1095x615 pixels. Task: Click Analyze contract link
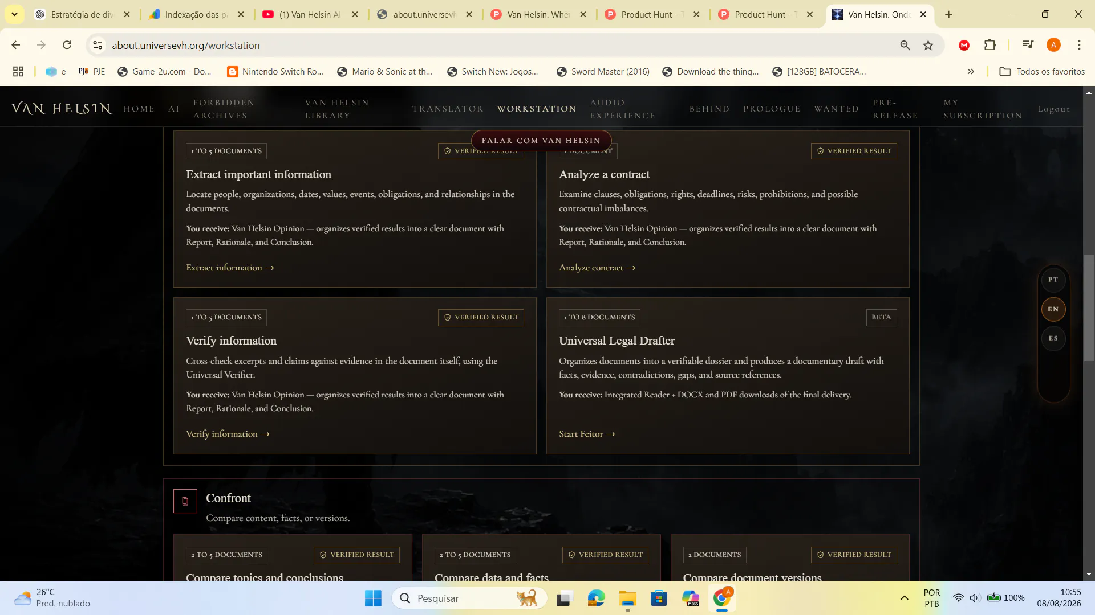pos(597,268)
